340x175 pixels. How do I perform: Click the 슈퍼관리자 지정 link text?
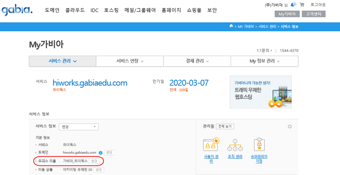[x=259, y=159]
